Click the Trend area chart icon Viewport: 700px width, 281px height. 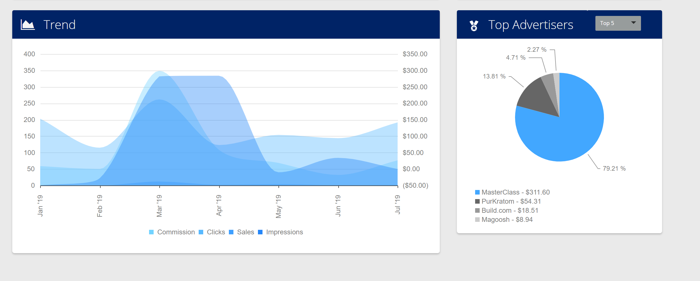point(28,25)
